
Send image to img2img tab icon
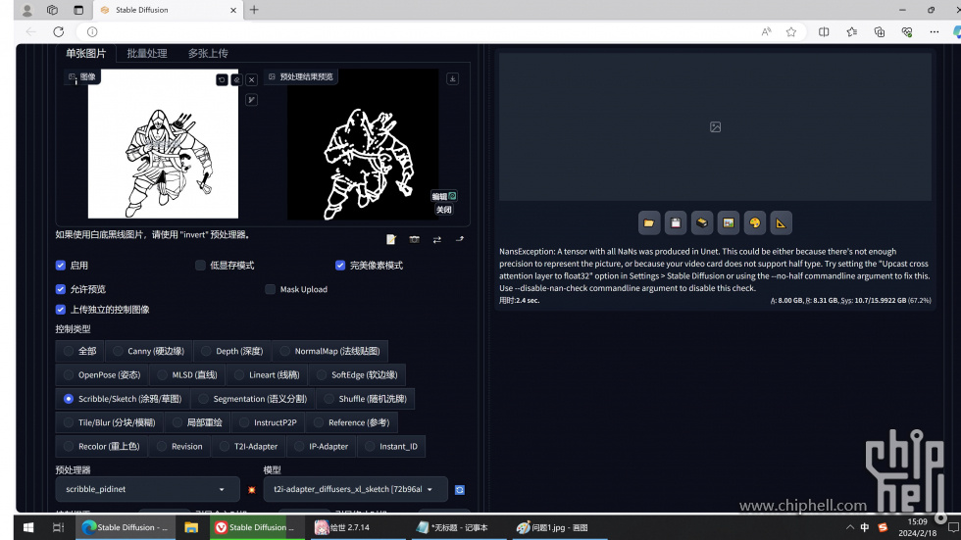pos(728,222)
